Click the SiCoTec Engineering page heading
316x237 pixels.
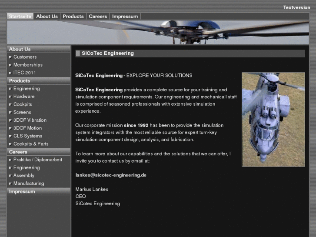108,53
